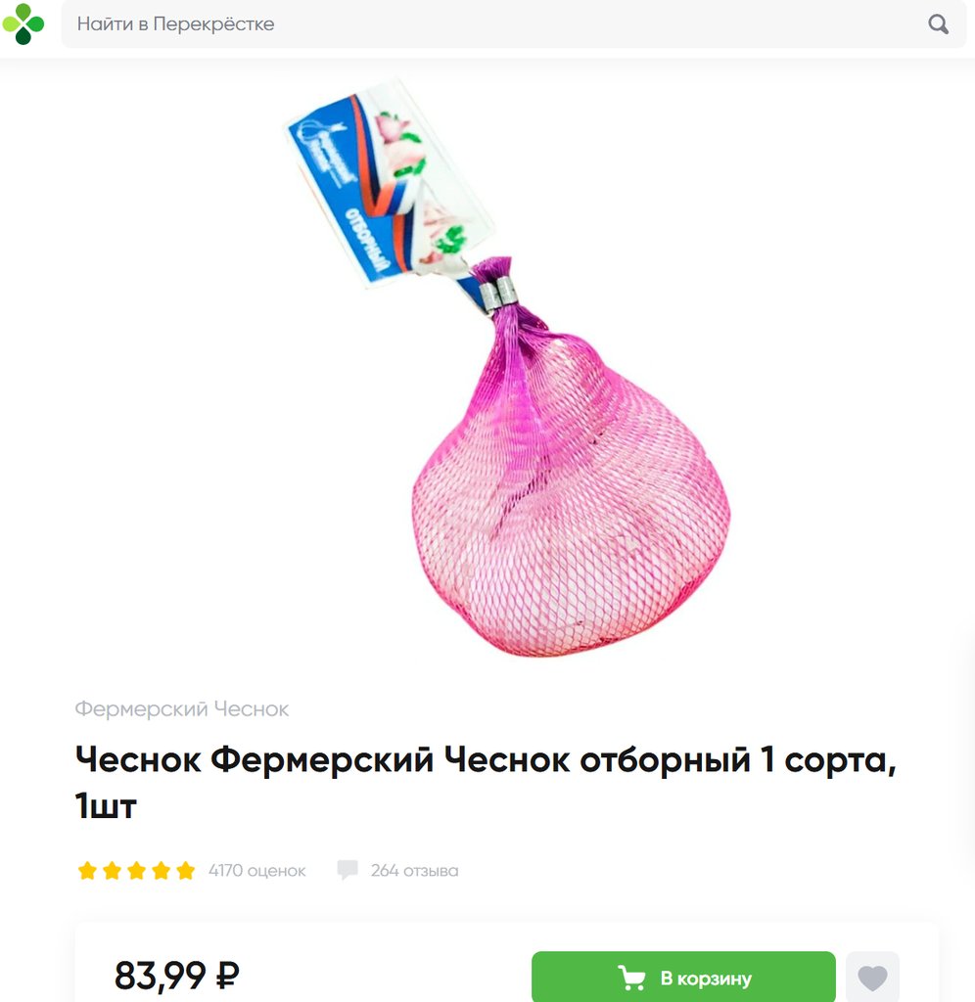The width and height of the screenshot is (975, 1002).
Task: Toggle the heart favorite button
Action: coord(872,977)
